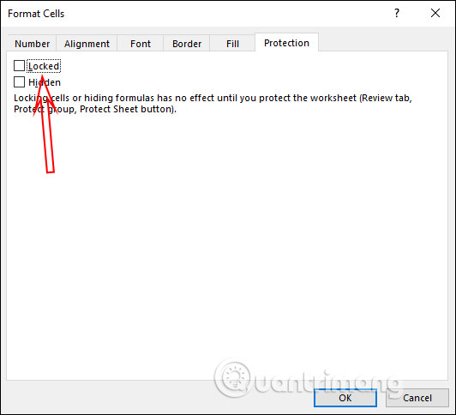Toggle Hidden via its text label
The height and width of the screenshot is (415, 456).
pos(45,82)
